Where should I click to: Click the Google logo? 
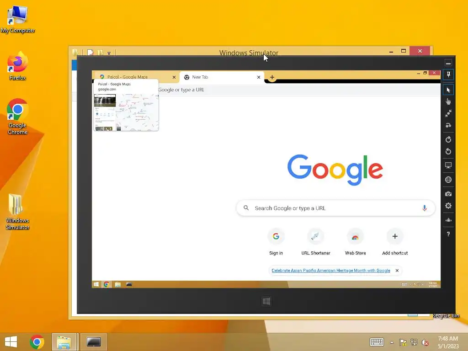[x=335, y=170]
